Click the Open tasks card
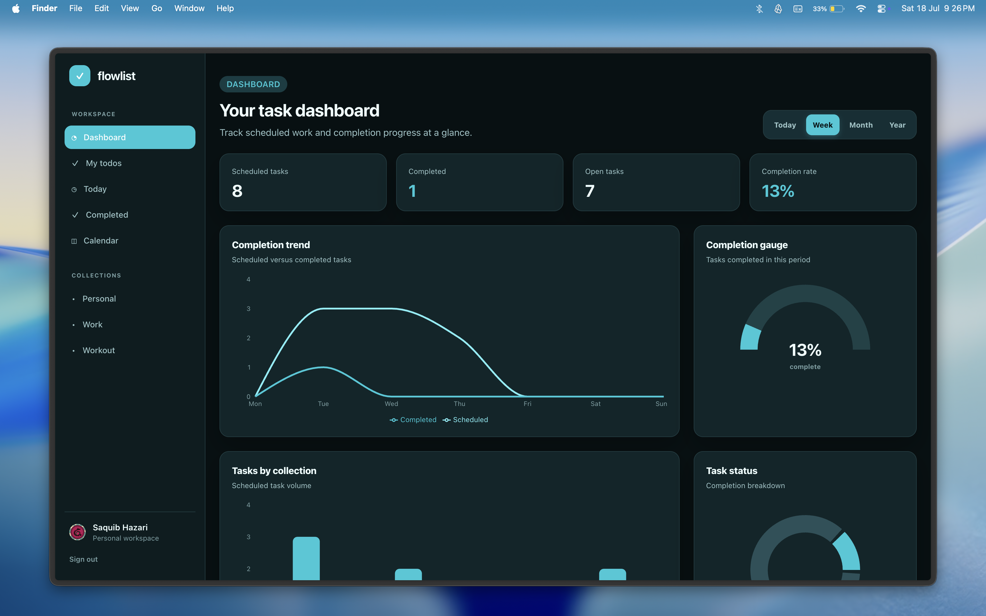This screenshot has width=986, height=616. [x=656, y=182]
